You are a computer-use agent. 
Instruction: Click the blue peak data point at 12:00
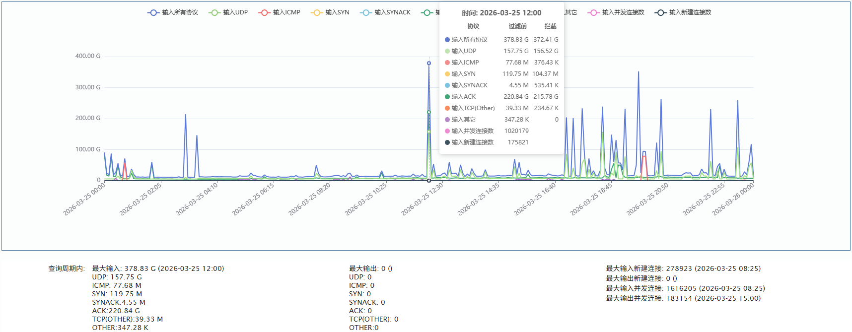point(429,63)
